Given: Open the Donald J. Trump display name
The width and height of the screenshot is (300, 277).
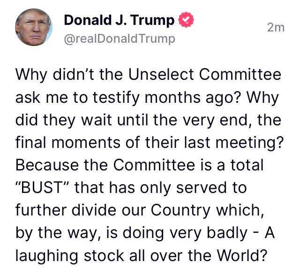Looking at the screenshot, I should (119, 20).
